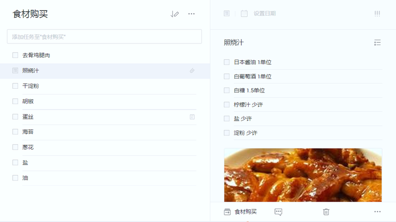The height and width of the screenshot is (222, 396).
Task: Delete task using the trash icon
Action: [326, 212]
